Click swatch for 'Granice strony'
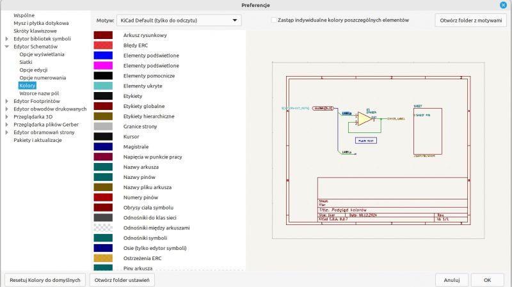 103,126
